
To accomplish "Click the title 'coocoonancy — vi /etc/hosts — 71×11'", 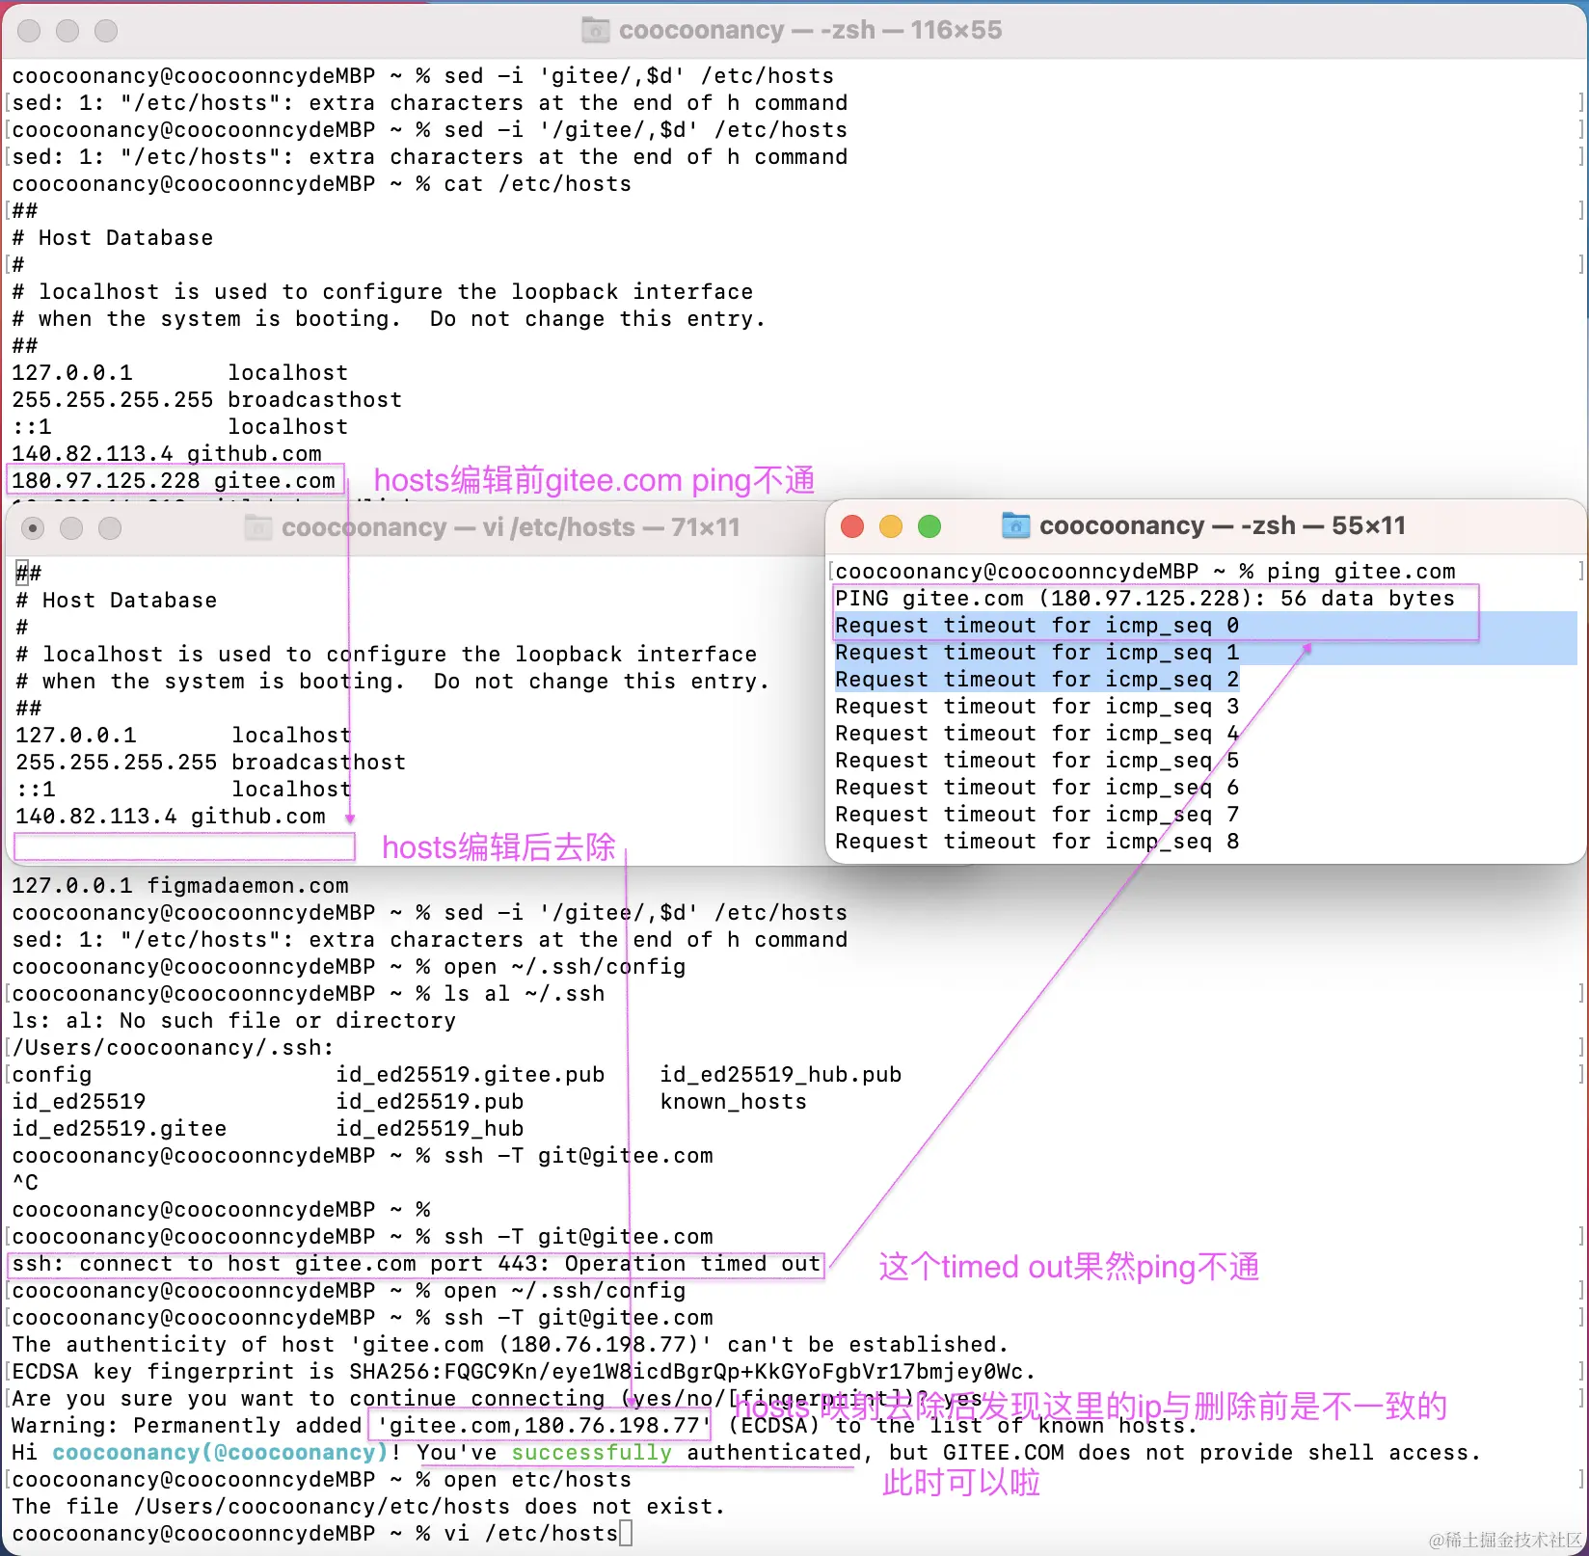I will [x=511, y=527].
